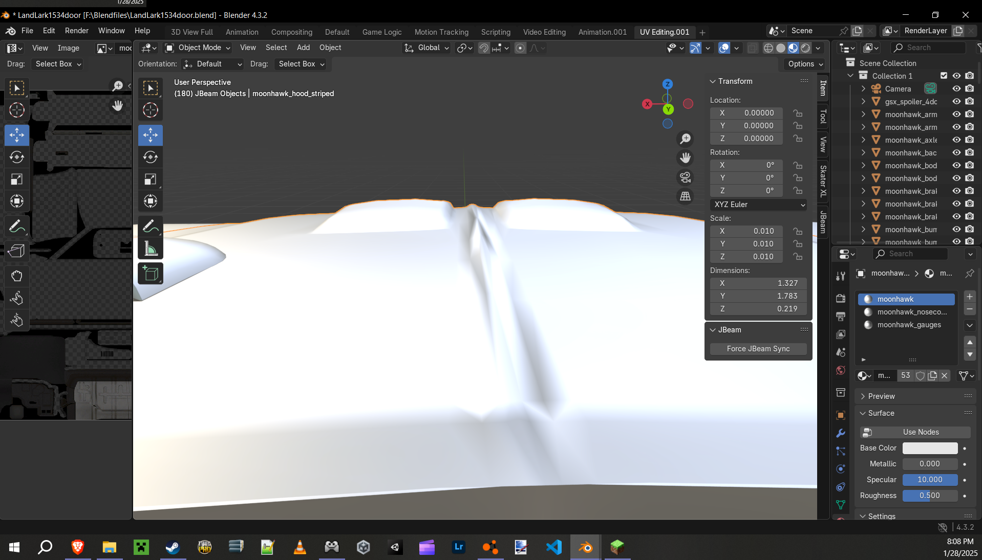982x560 pixels.
Task: Select the Rip Region tool in UV editor
Action: point(17,251)
